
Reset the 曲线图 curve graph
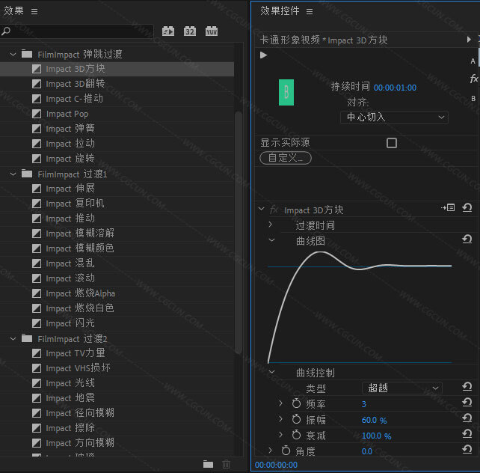pyautogui.click(x=467, y=239)
